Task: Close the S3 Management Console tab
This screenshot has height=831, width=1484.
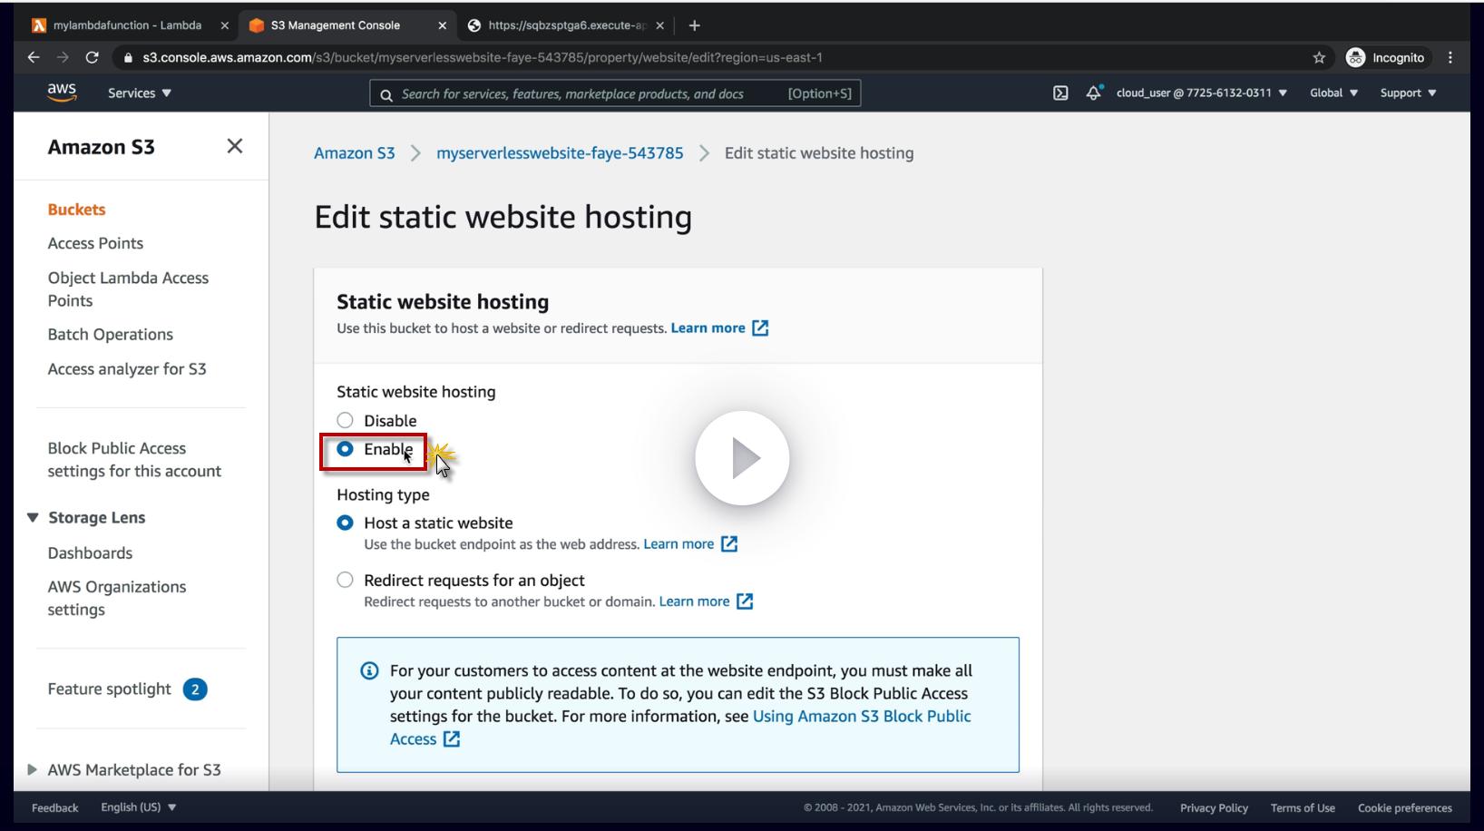Action: 443,25
